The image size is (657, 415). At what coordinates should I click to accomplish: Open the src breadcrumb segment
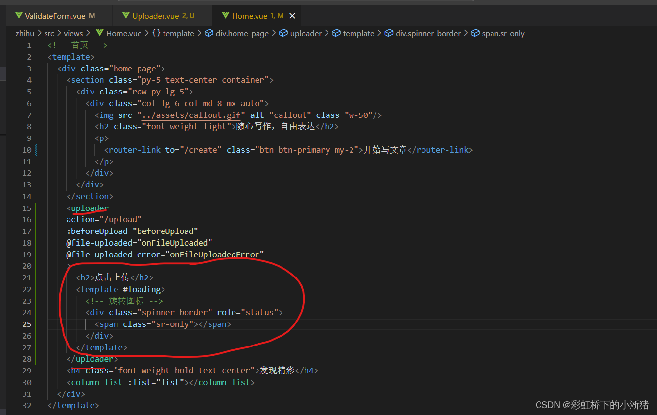coord(49,34)
